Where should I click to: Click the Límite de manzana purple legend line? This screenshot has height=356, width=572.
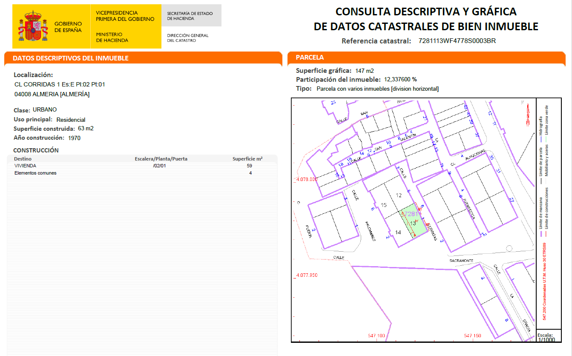pos(541,234)
